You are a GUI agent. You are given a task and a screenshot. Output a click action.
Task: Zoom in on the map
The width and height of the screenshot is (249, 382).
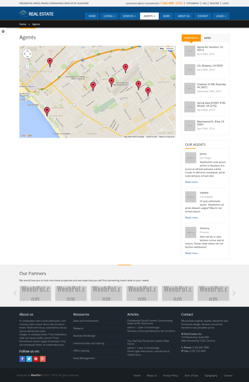27,64
